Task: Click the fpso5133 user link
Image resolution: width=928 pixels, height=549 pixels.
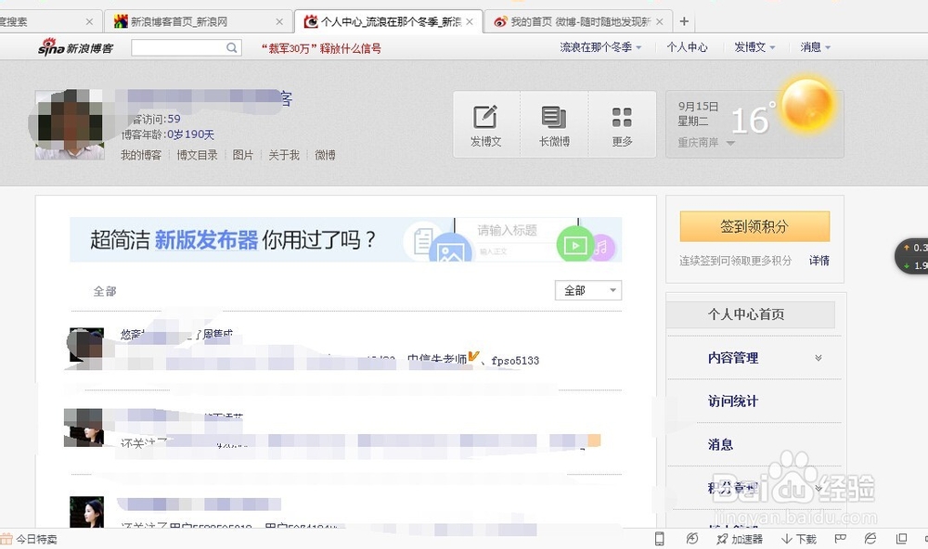Action: [515, 360]
